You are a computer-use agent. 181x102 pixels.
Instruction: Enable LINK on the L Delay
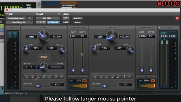coord(31,37)
